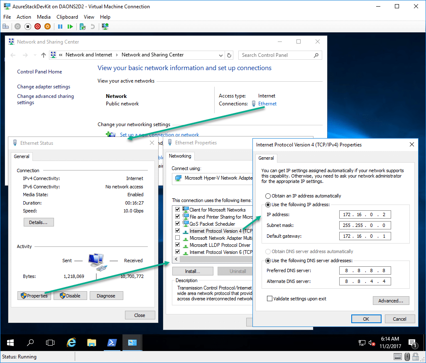The width and height of the screenshot is (426, 363).
Task: Open Change adapter settings link
Action: 44,87
